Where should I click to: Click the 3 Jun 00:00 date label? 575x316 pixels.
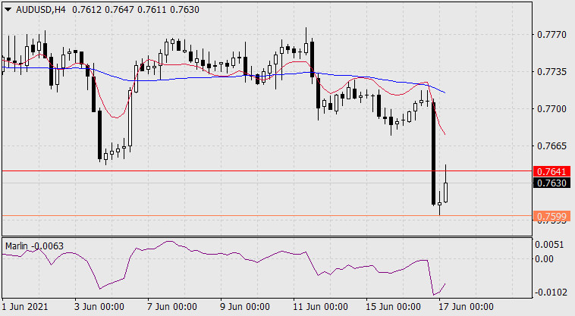pyautogui.click(x=99, y=306)
